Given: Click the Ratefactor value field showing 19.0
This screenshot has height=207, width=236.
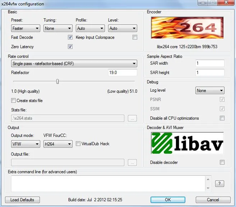Looking at the screenshot, I should pos(122,73).
